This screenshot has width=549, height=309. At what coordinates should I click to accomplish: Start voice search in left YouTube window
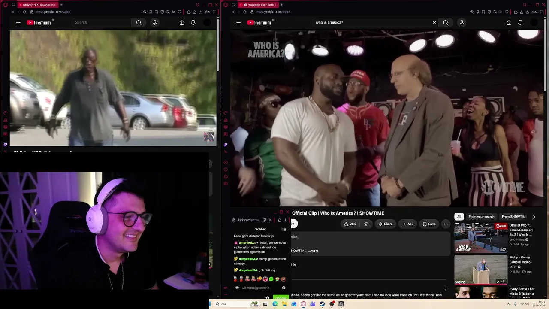coord(155,23)
